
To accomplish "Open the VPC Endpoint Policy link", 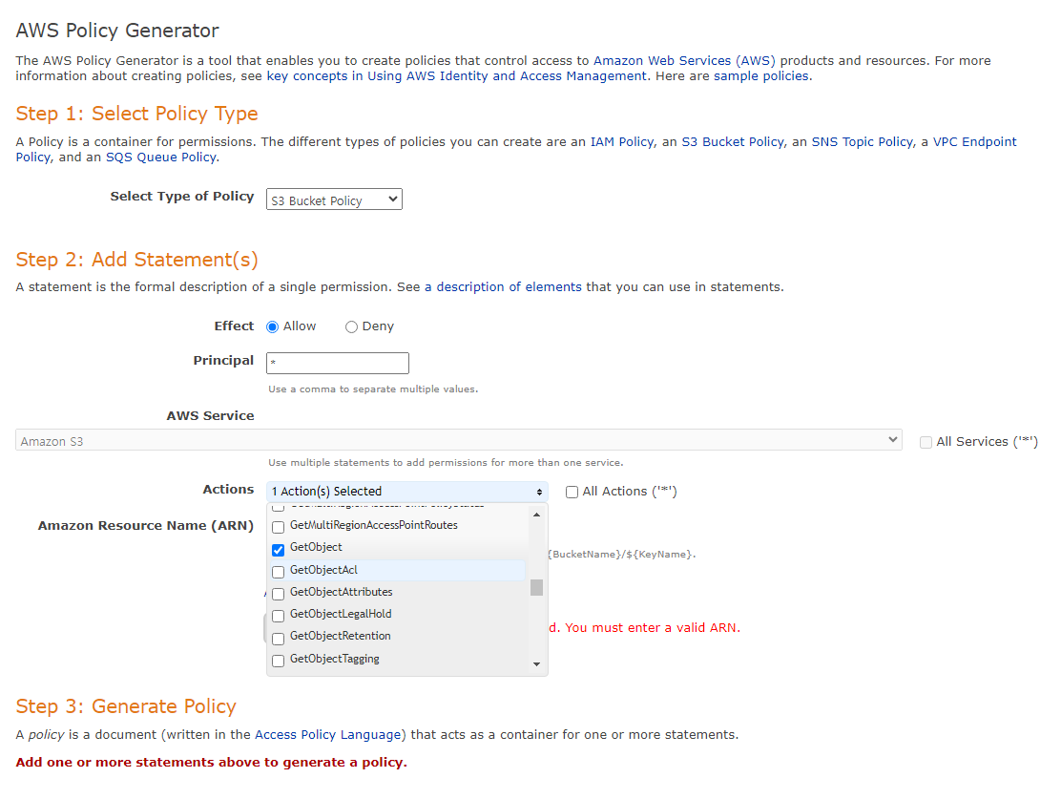I will 974,141.
